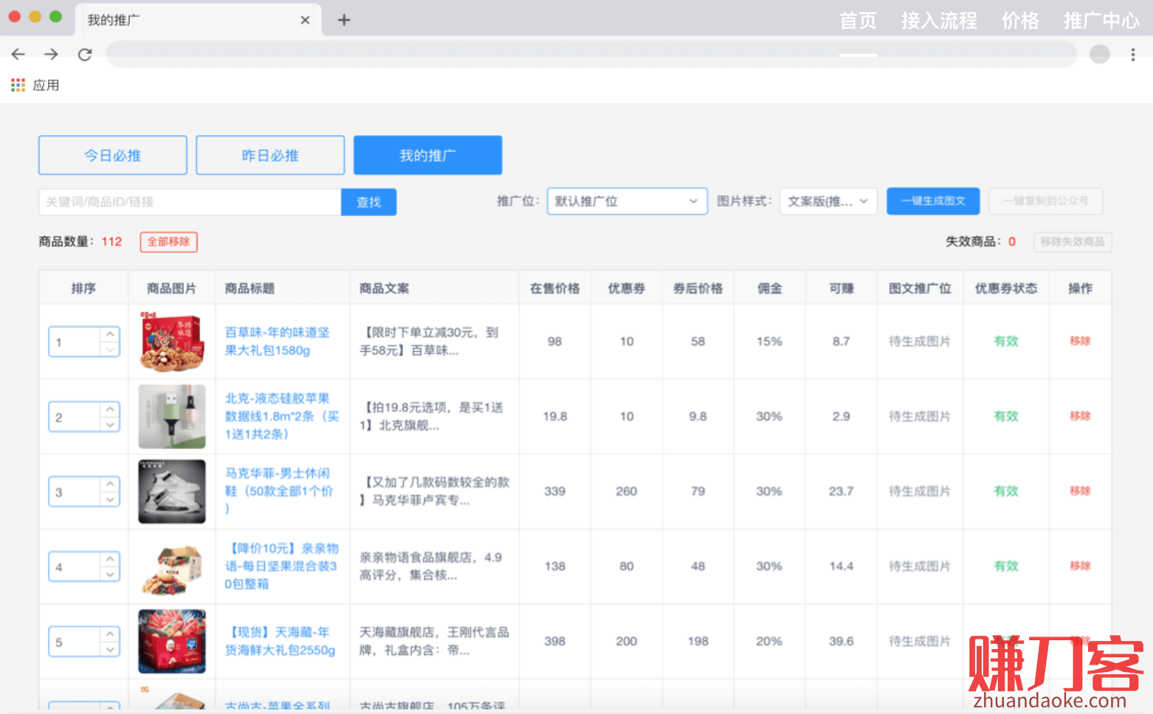Switch to the 昨日必推 tab
Viewport: 1153px width, 714px height.
point(270,155)
